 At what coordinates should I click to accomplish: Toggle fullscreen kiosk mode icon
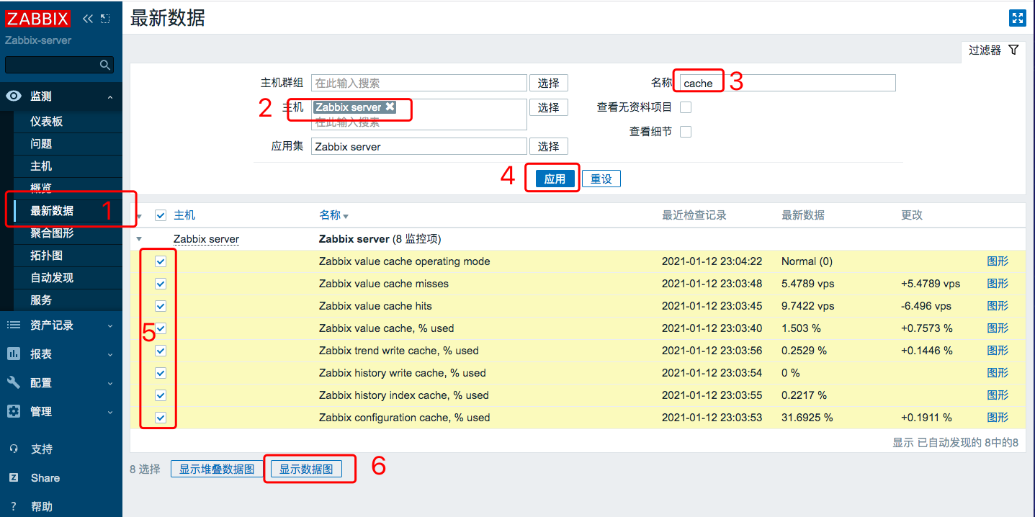point(1017,18)
